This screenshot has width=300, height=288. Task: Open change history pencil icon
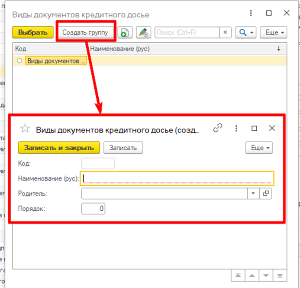pos(143,32)
